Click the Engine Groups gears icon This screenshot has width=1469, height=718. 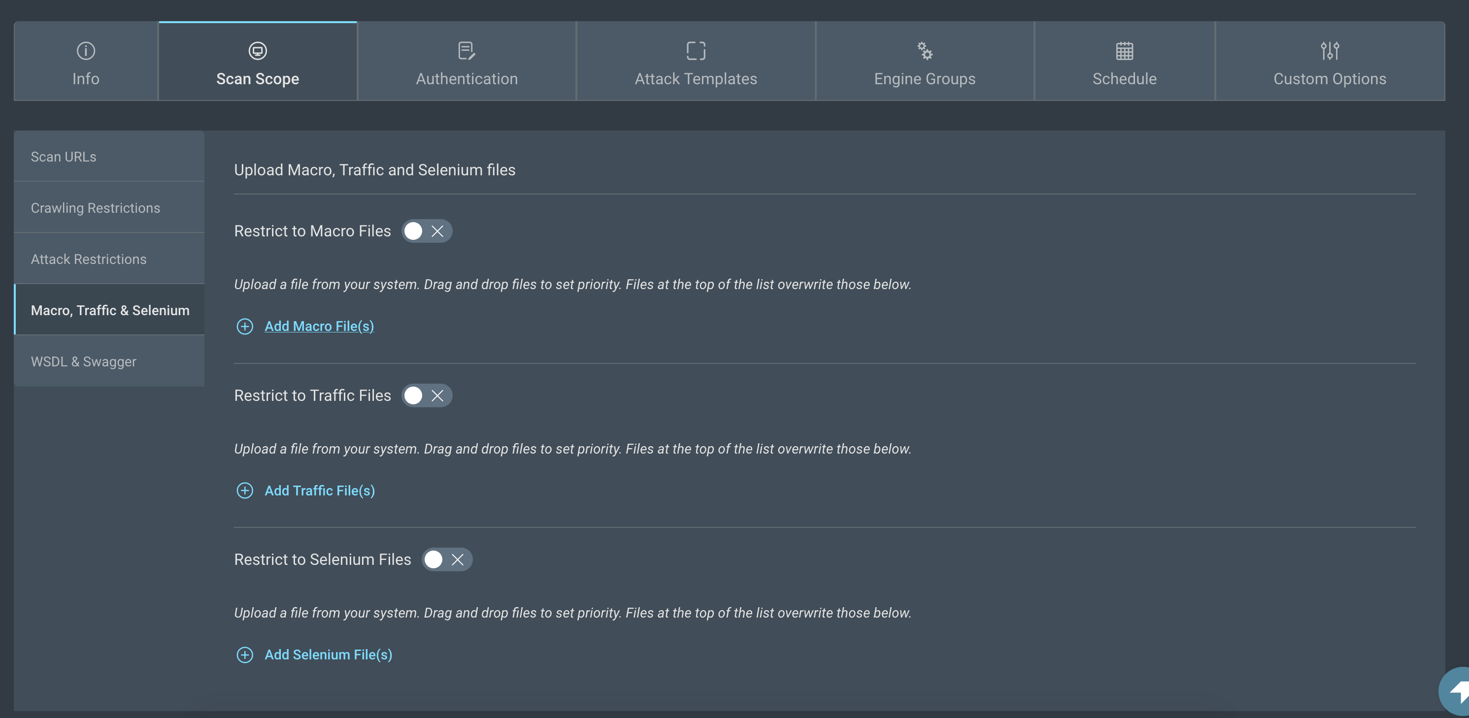(x=924, y=51)
